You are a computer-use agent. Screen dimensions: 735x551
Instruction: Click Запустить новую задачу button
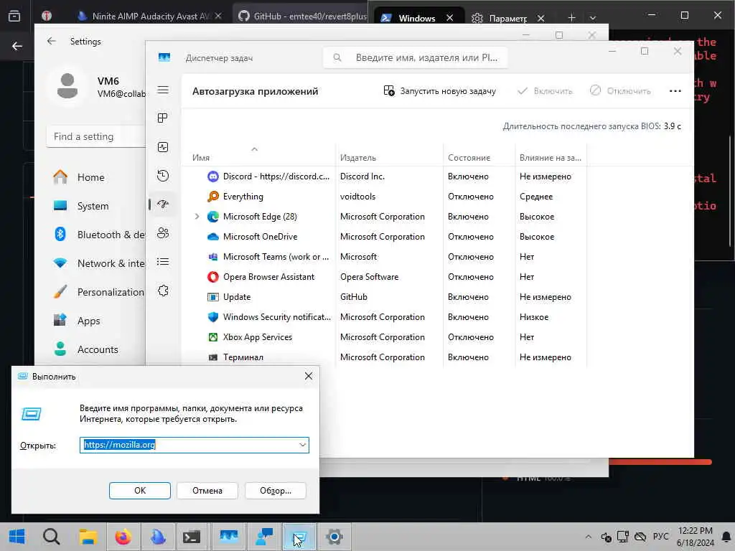tap(440, 91)
